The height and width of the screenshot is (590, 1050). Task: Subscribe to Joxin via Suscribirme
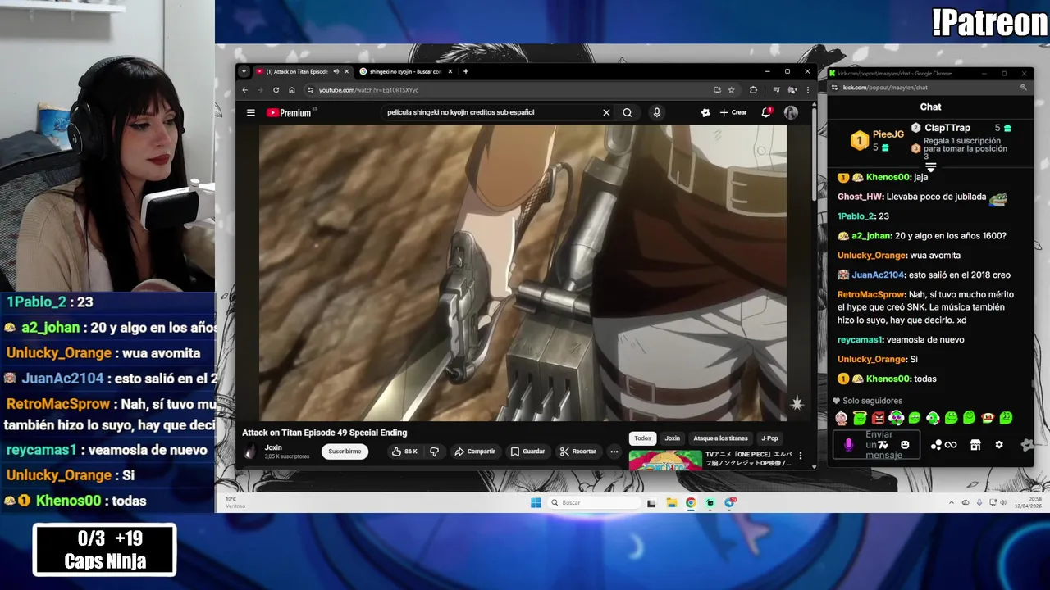click(345, 452)
